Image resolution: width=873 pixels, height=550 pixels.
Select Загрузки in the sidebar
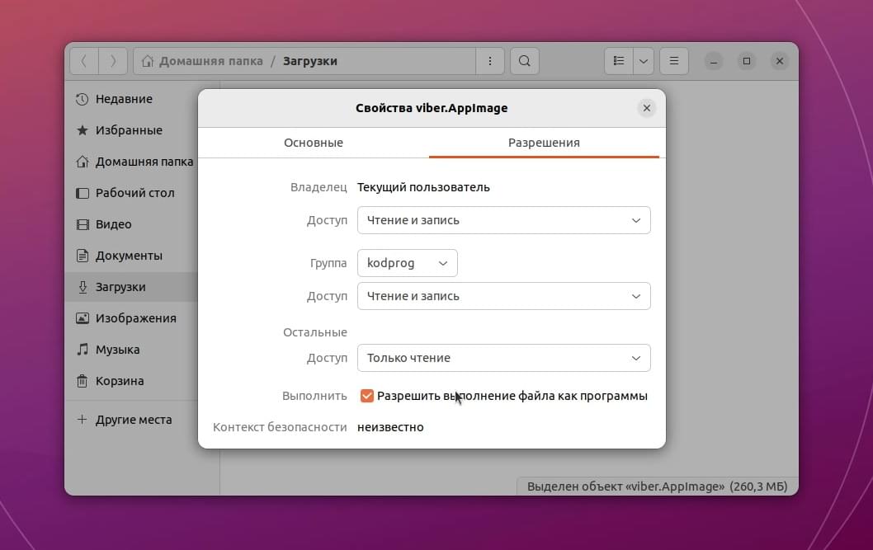click(131, 287)
